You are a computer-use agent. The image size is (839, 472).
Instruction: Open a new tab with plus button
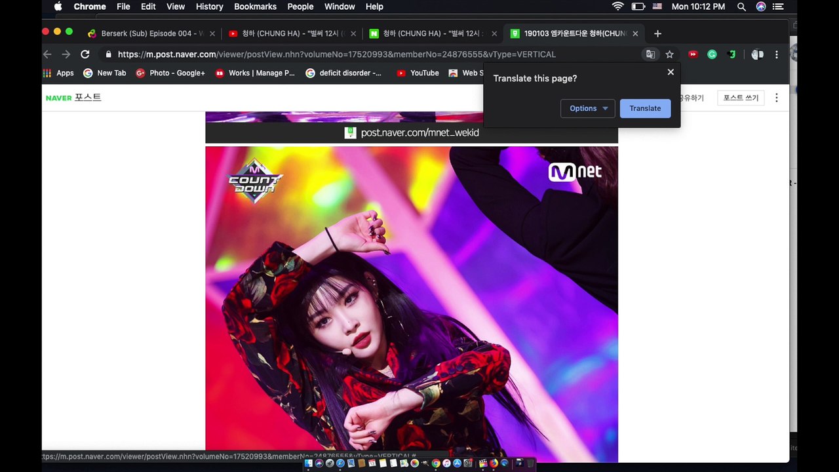point(657,33)
